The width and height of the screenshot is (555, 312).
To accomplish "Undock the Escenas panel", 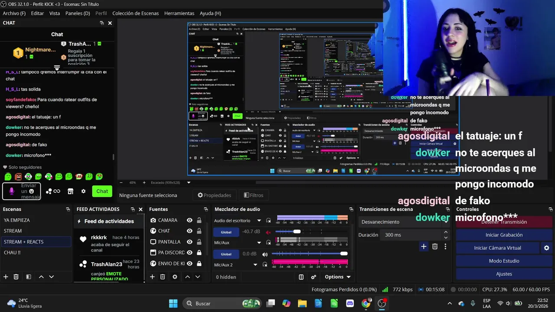I will point(68,209).
